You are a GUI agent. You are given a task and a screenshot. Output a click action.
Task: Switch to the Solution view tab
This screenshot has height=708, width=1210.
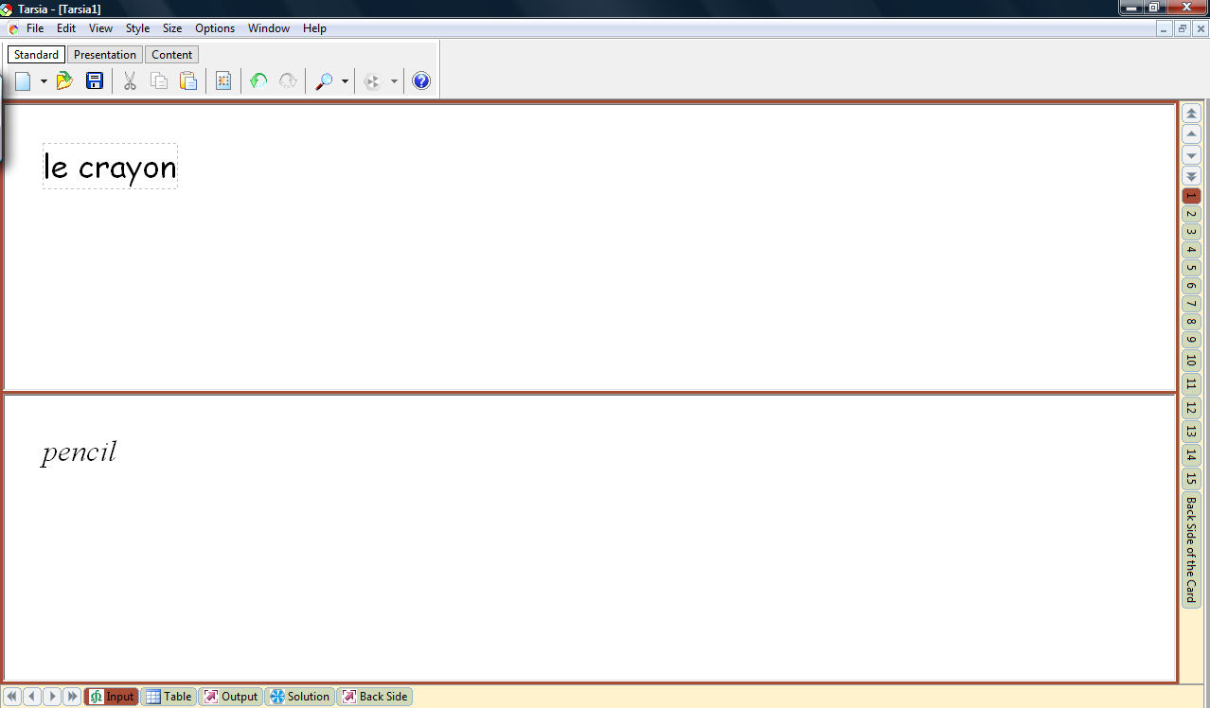click(x=299, y=697)
